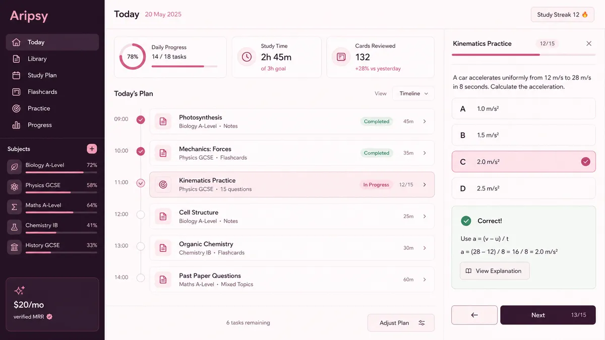Image resolution: width=605 pixels, height=340 pixels.
Task: Toggle the 10:00 Mechanics completion check
Action: click(x=141, y=151)
